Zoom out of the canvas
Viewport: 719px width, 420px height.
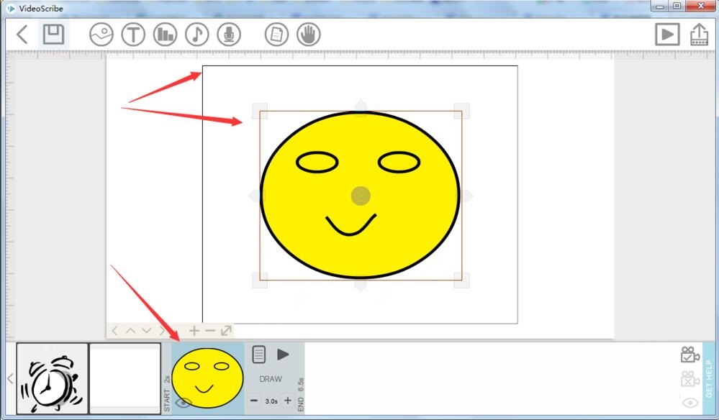click(x=210, y=330)
